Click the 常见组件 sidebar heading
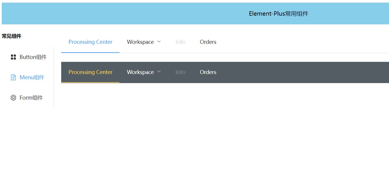 point(12,36)
